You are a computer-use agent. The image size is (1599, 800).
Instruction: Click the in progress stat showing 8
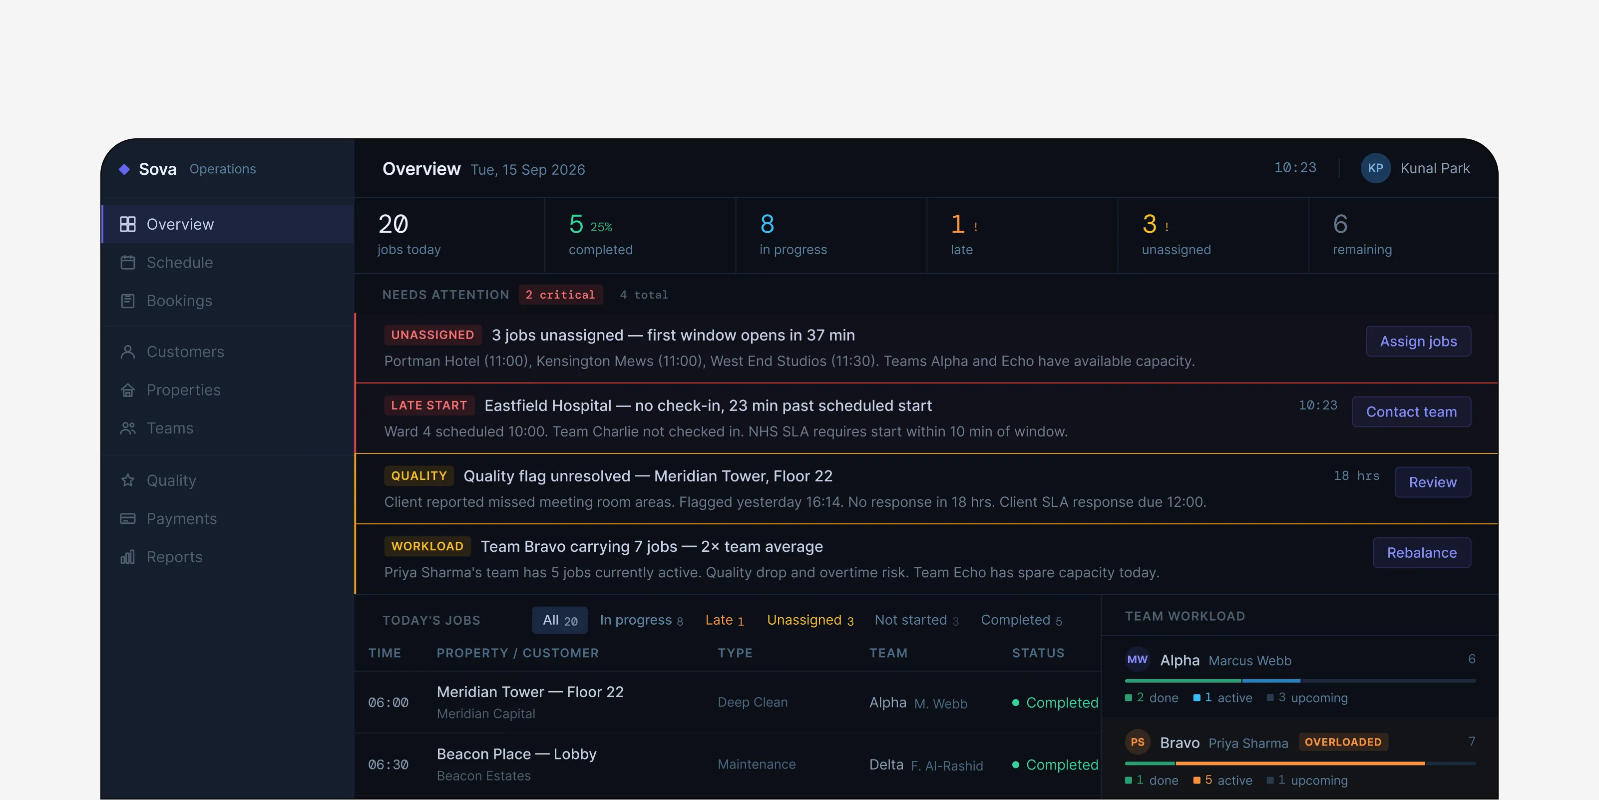click(830, 235)
